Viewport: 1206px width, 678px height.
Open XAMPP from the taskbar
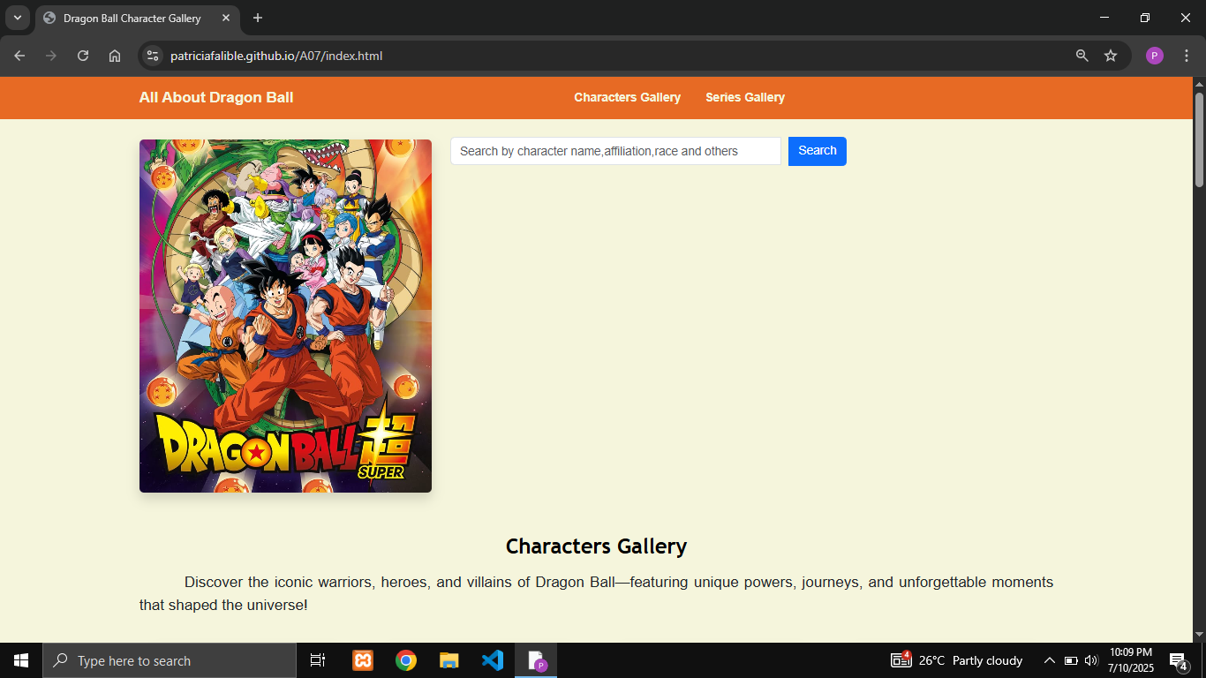(x=363, y=660)
